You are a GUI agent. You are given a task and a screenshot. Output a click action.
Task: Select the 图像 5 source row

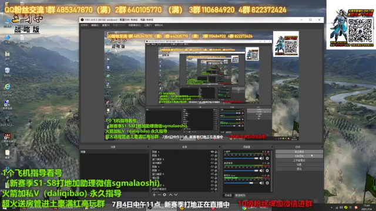point(184,155)
